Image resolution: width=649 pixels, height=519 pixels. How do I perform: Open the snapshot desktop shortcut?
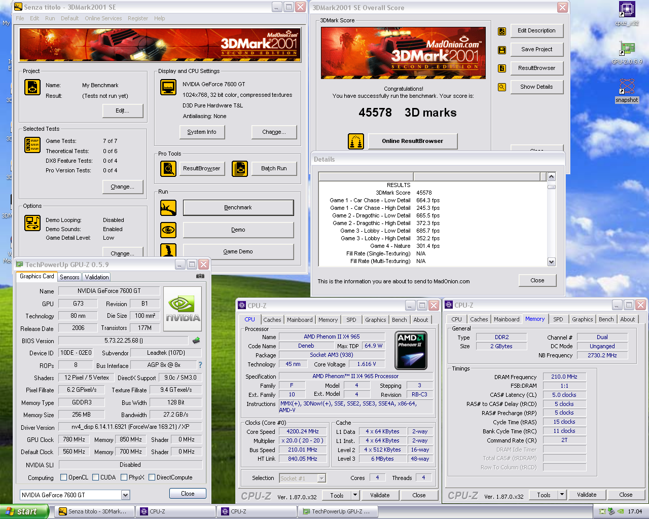627,91
